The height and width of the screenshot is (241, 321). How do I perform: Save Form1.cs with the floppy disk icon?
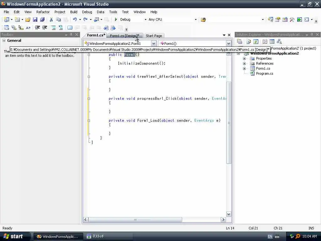pos(35,19)
